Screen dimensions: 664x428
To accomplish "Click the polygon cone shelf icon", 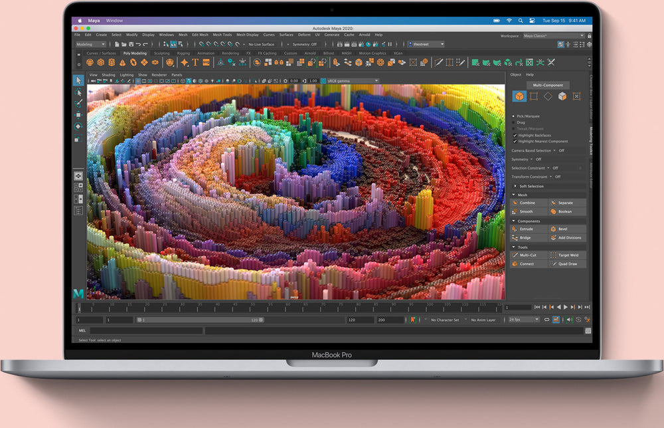I will click(x=122, y=62).
